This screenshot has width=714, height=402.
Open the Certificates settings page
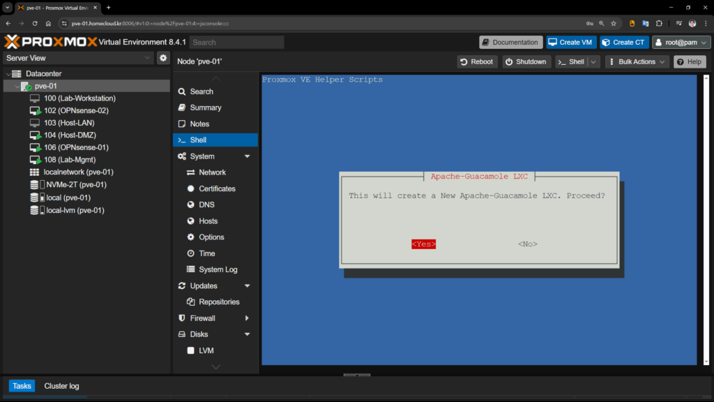(216, 188)
